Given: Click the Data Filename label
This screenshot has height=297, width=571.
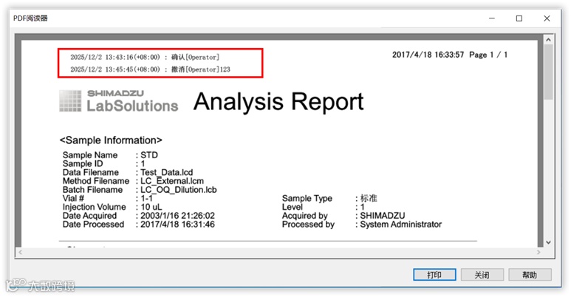Looking at the screenshot, I should 91,172.
